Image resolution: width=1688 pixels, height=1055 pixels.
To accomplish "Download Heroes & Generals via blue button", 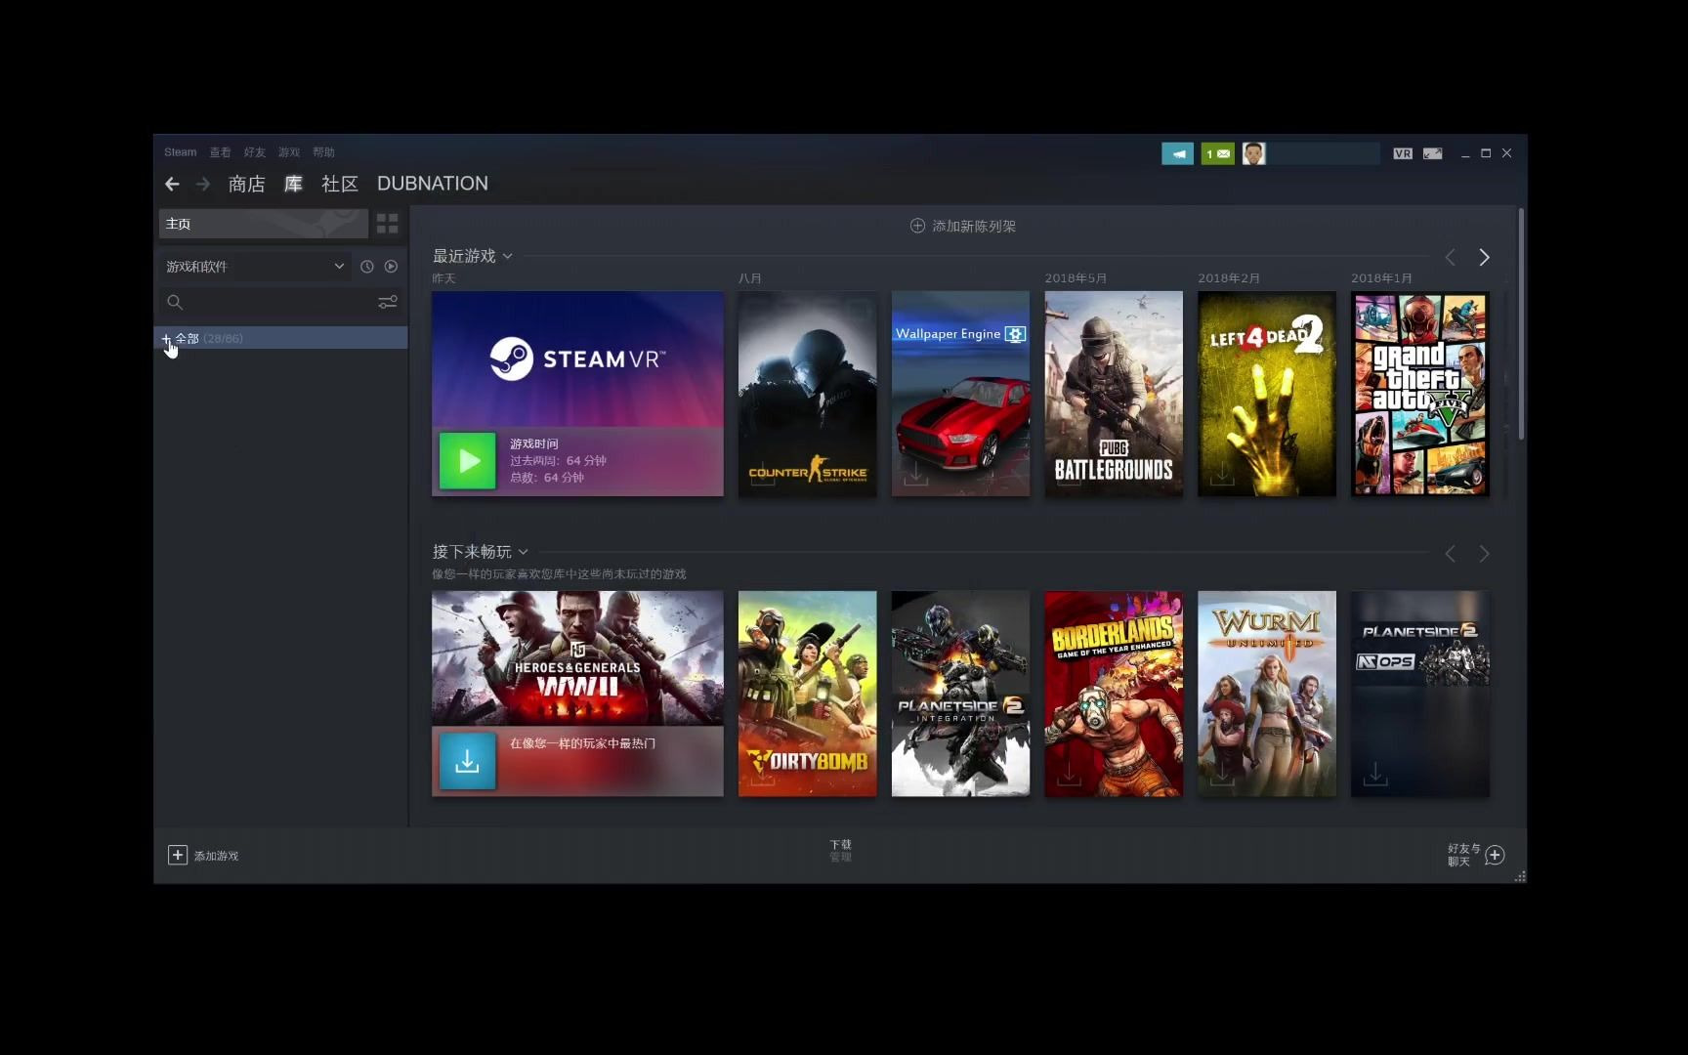I will click(468, 761).
